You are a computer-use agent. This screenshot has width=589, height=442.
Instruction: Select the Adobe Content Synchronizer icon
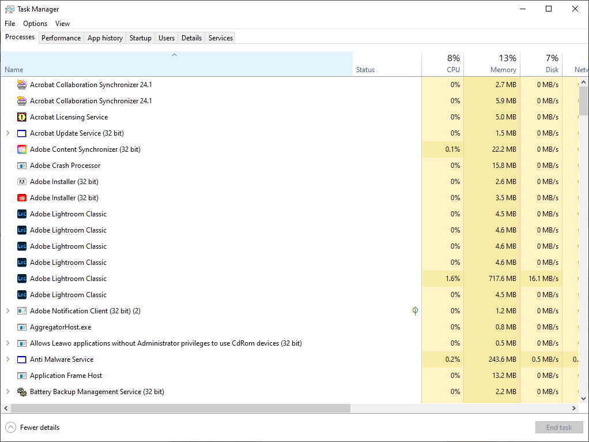22,149
